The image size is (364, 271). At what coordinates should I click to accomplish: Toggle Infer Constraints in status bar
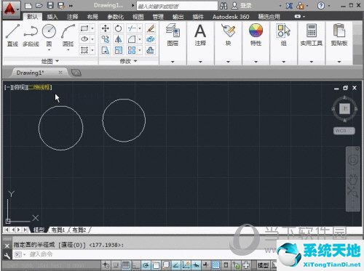[106, 265]
